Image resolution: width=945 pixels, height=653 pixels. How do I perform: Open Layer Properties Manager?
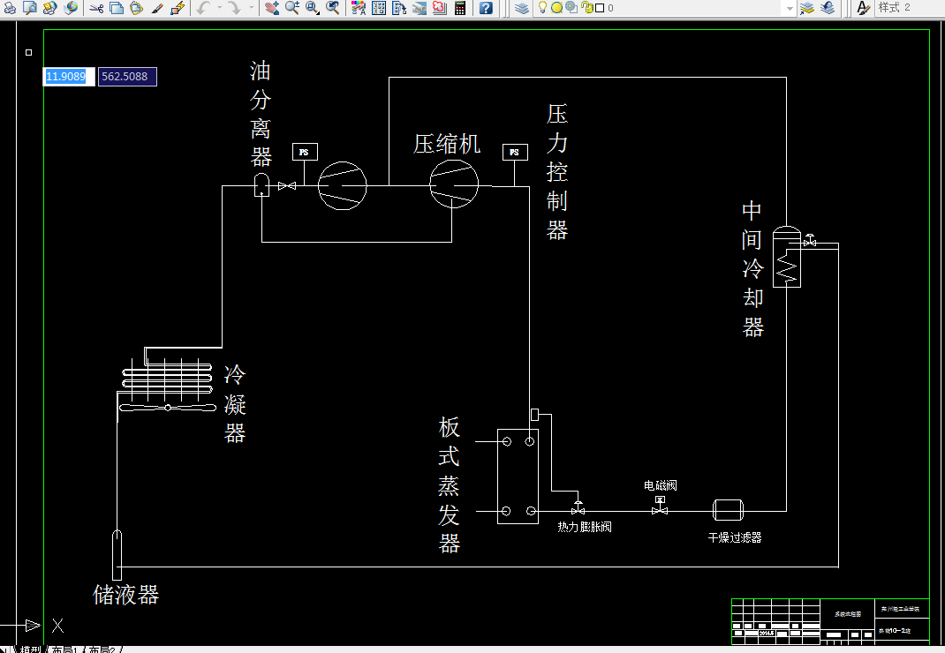point(522,8)
